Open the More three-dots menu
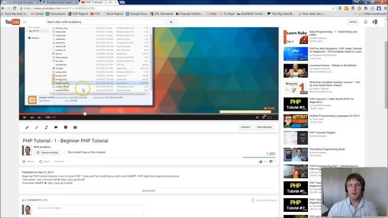The width and height of the screenshot is (388, 218). [59, 162]
